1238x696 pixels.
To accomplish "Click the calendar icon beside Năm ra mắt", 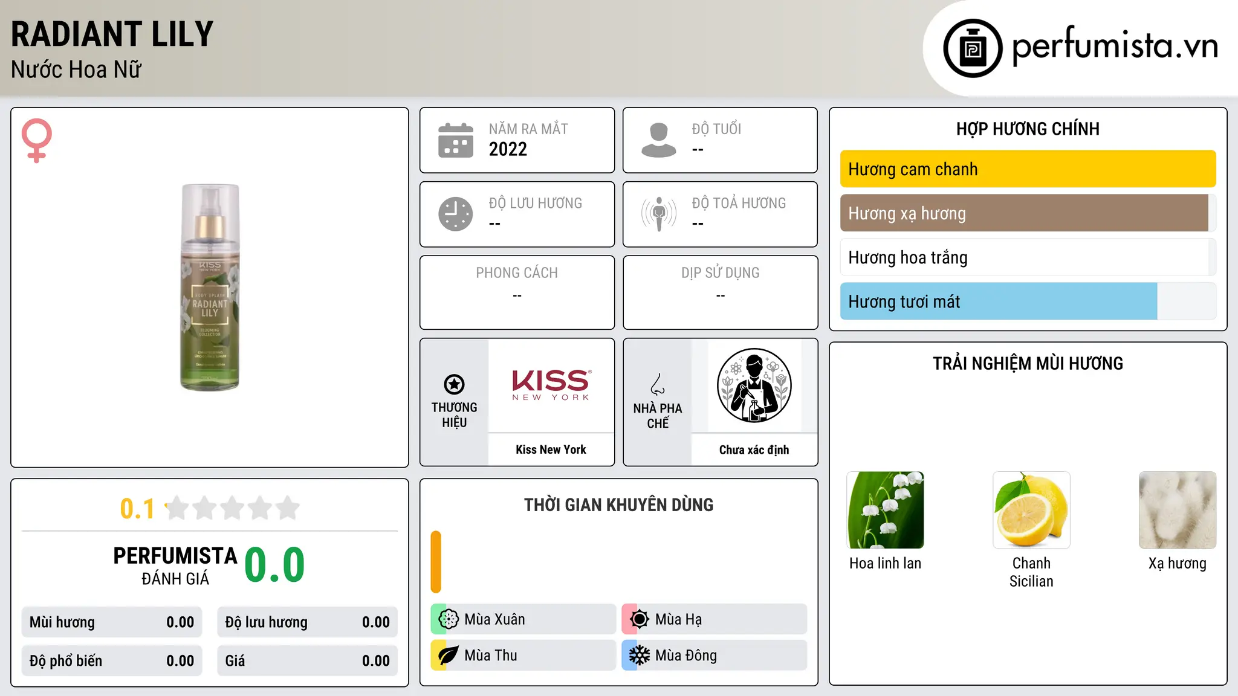I will [456, 140].
